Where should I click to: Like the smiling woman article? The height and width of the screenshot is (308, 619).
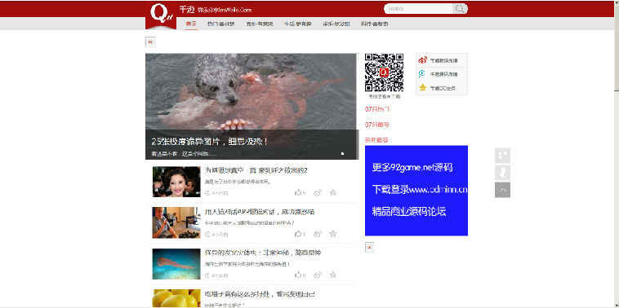tap(300, 192)
